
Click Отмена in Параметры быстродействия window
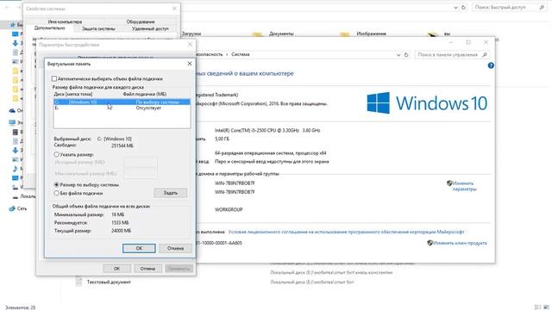[x=147, y=269]
